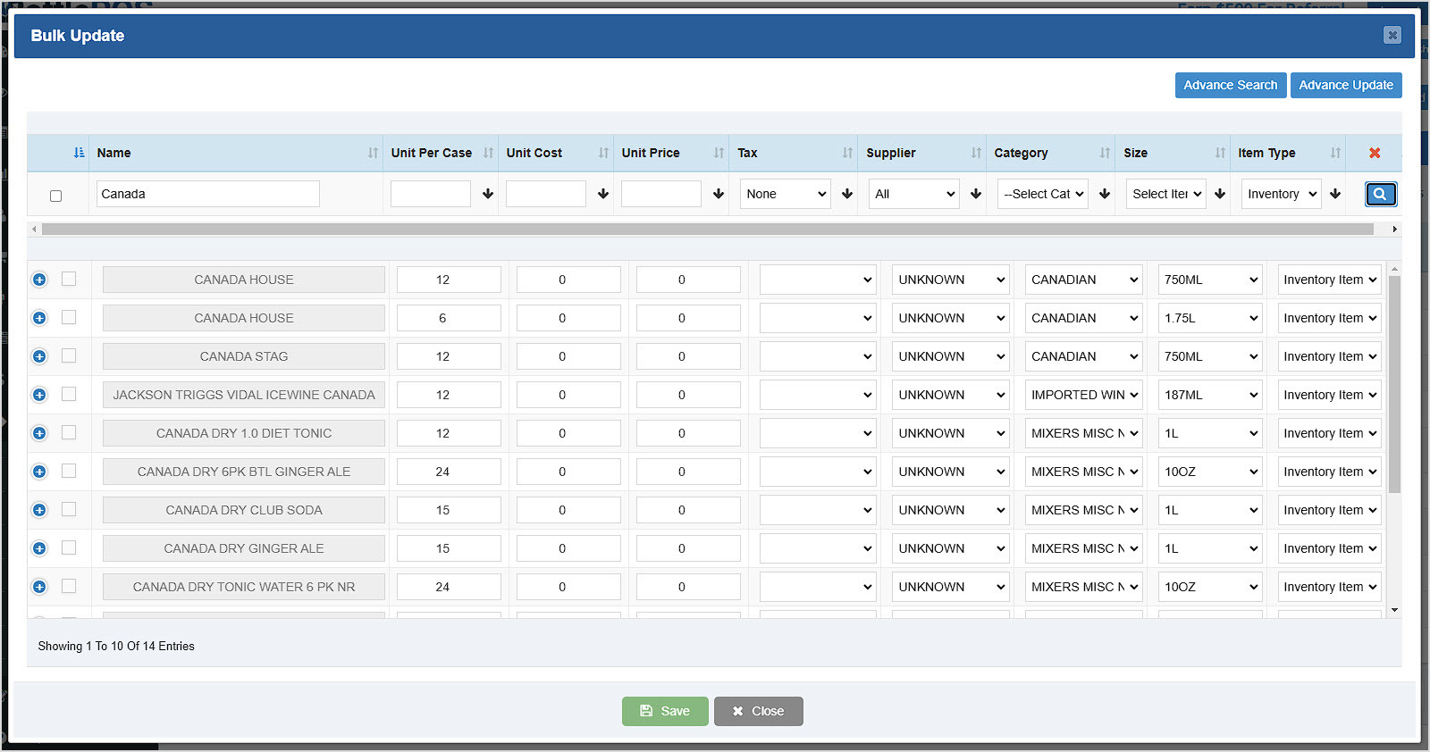
Task: Check the CANADA DRY GINGER ALE checkbox
Action: coord(69,547)
